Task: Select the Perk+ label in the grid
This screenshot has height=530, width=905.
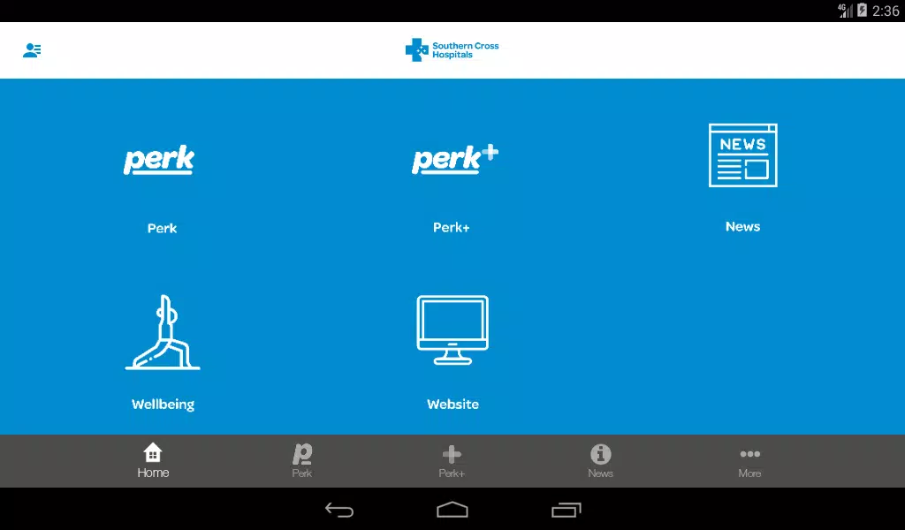Action: tap(452, 228)
